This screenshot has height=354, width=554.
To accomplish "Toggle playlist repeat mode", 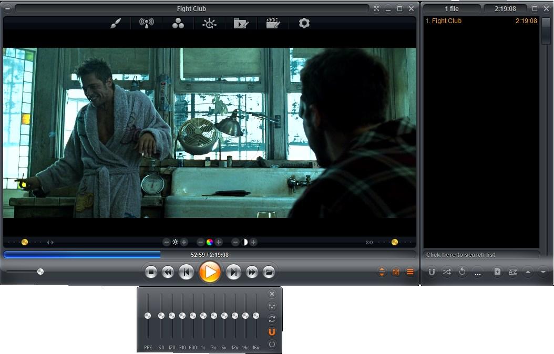I will click(462, 272).
